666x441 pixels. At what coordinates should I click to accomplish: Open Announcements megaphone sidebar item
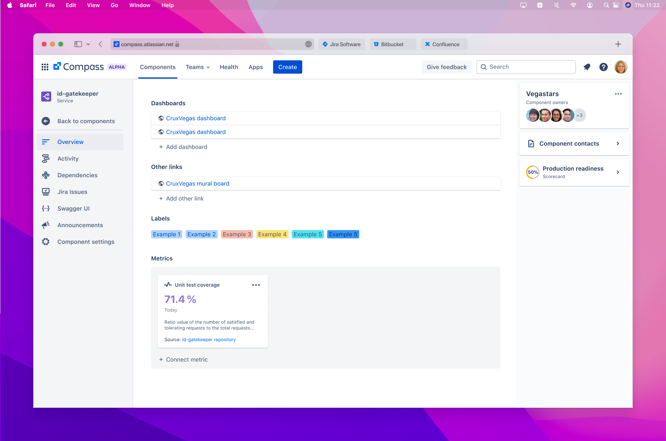click(x=80, y=225)
